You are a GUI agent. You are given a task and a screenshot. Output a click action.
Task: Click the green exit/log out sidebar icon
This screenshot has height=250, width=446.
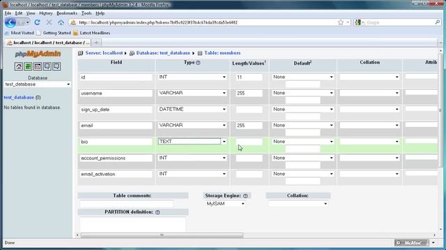28,67
